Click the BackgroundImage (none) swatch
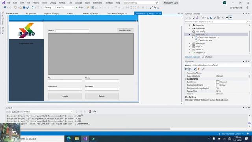This screenshot has width=252, height=142. tap(218, 85)
